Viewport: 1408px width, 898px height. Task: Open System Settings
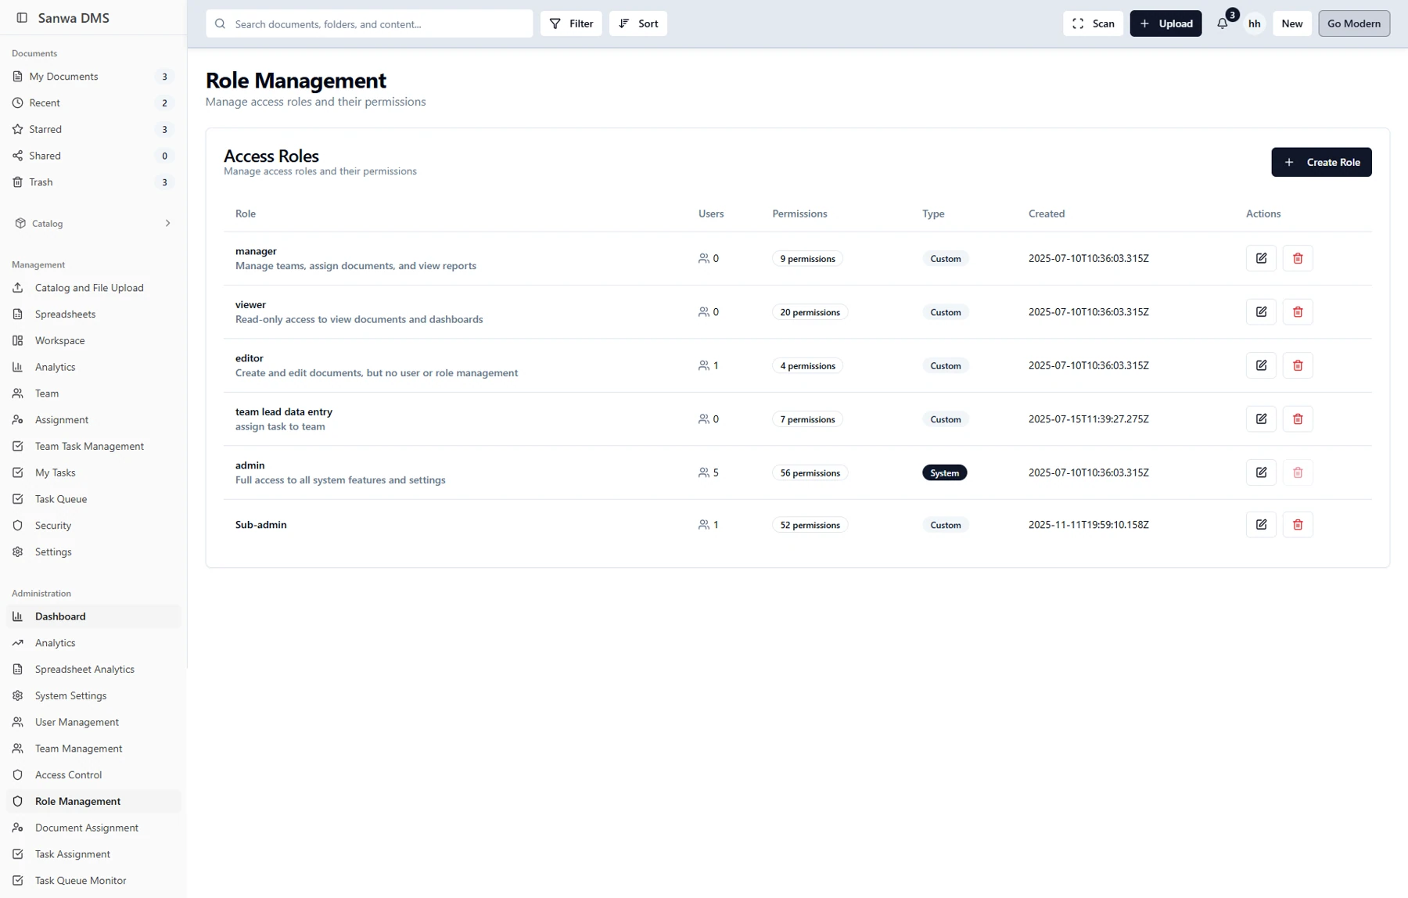coord(93,695)
